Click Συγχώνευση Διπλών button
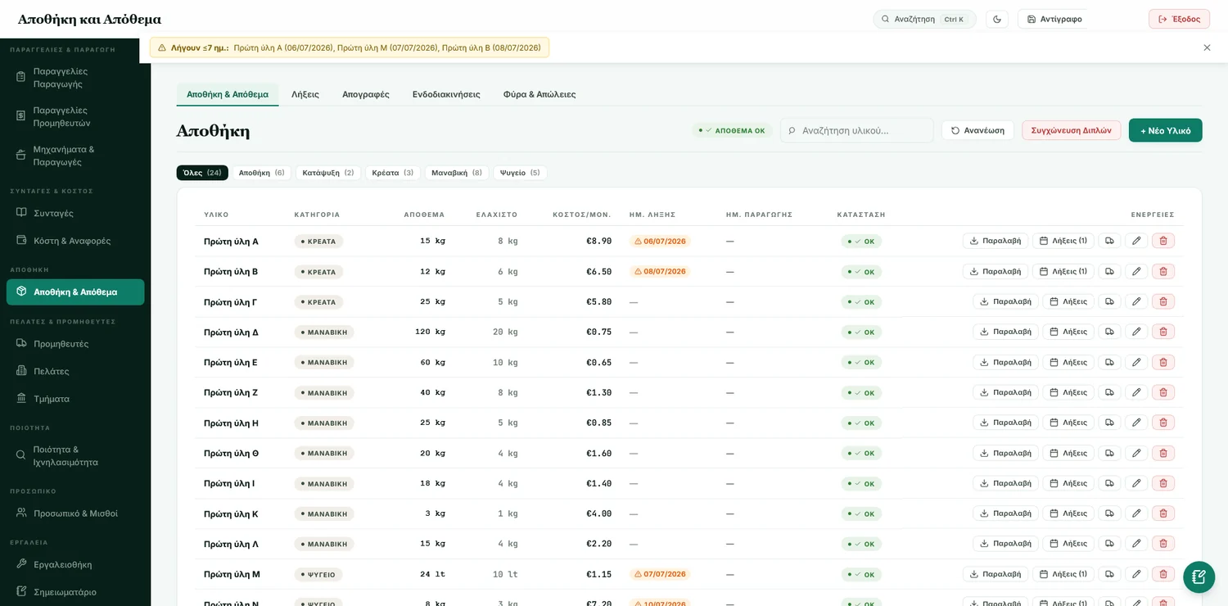This screenshot has height=606, width=1228. [x=1071, y=130]
